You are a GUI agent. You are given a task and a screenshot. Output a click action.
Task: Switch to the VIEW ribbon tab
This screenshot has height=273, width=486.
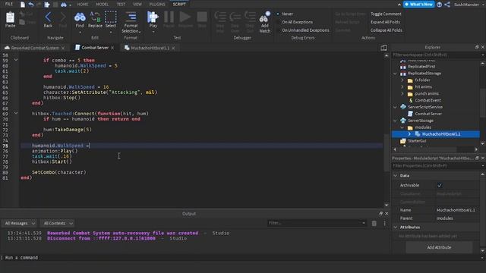click(x=137, y=5)
